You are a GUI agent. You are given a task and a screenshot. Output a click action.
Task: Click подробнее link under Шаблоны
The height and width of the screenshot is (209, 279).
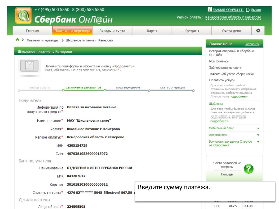click(x=219, y=121)
